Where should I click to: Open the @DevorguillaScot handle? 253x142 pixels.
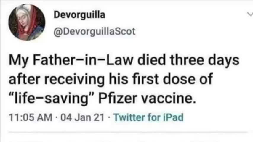pyautogui.click(x=94, y=31)
